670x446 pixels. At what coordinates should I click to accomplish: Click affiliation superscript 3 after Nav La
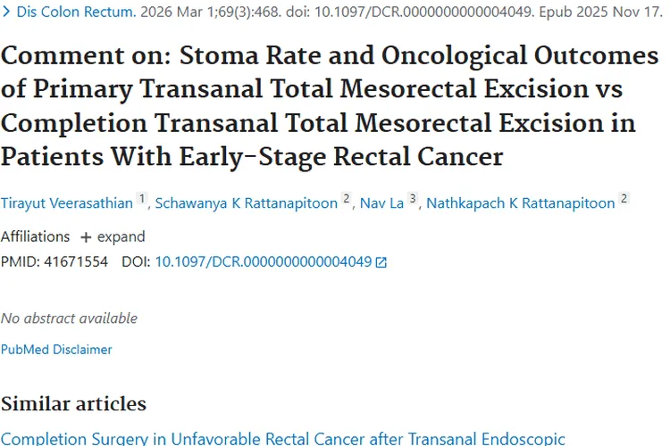pyautogui.click(x=412, y=200)
